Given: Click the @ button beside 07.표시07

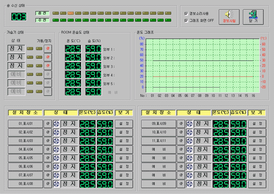Looking at the screenshot, I should (48, 175).
